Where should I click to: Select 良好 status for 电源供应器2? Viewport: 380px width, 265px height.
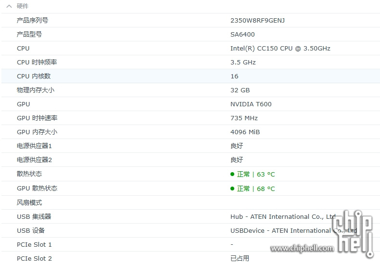[x=237, y=160]
